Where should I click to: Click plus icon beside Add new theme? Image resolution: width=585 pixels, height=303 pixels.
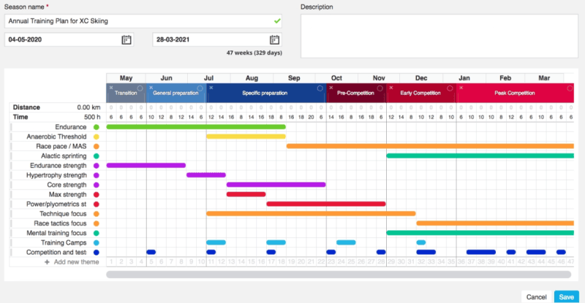pos(48,261)
